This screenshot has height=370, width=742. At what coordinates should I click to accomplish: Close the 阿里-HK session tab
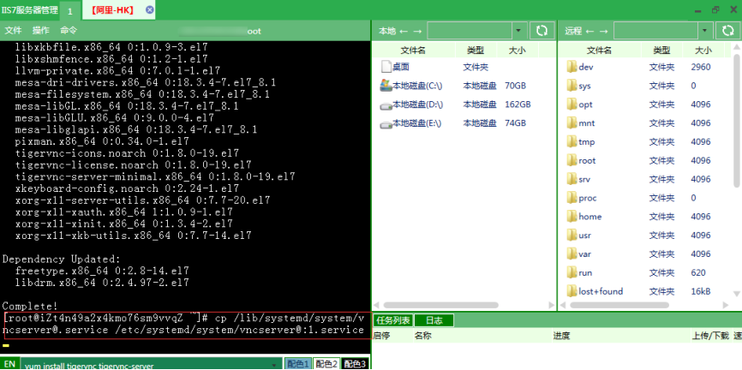[x=150, y=9]
